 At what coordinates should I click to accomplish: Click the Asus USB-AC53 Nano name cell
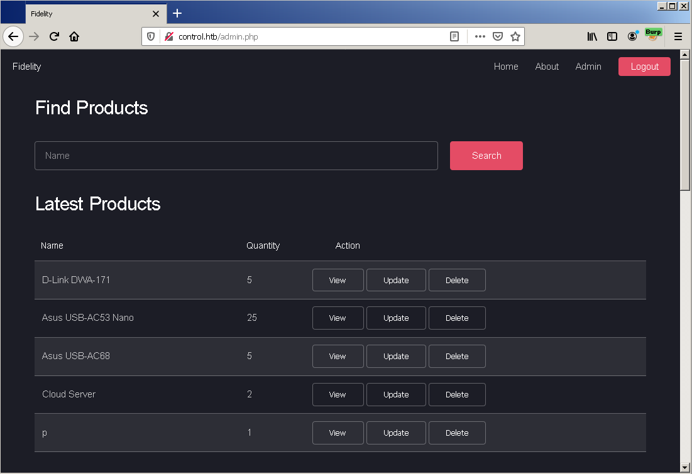tap(88, 318)
